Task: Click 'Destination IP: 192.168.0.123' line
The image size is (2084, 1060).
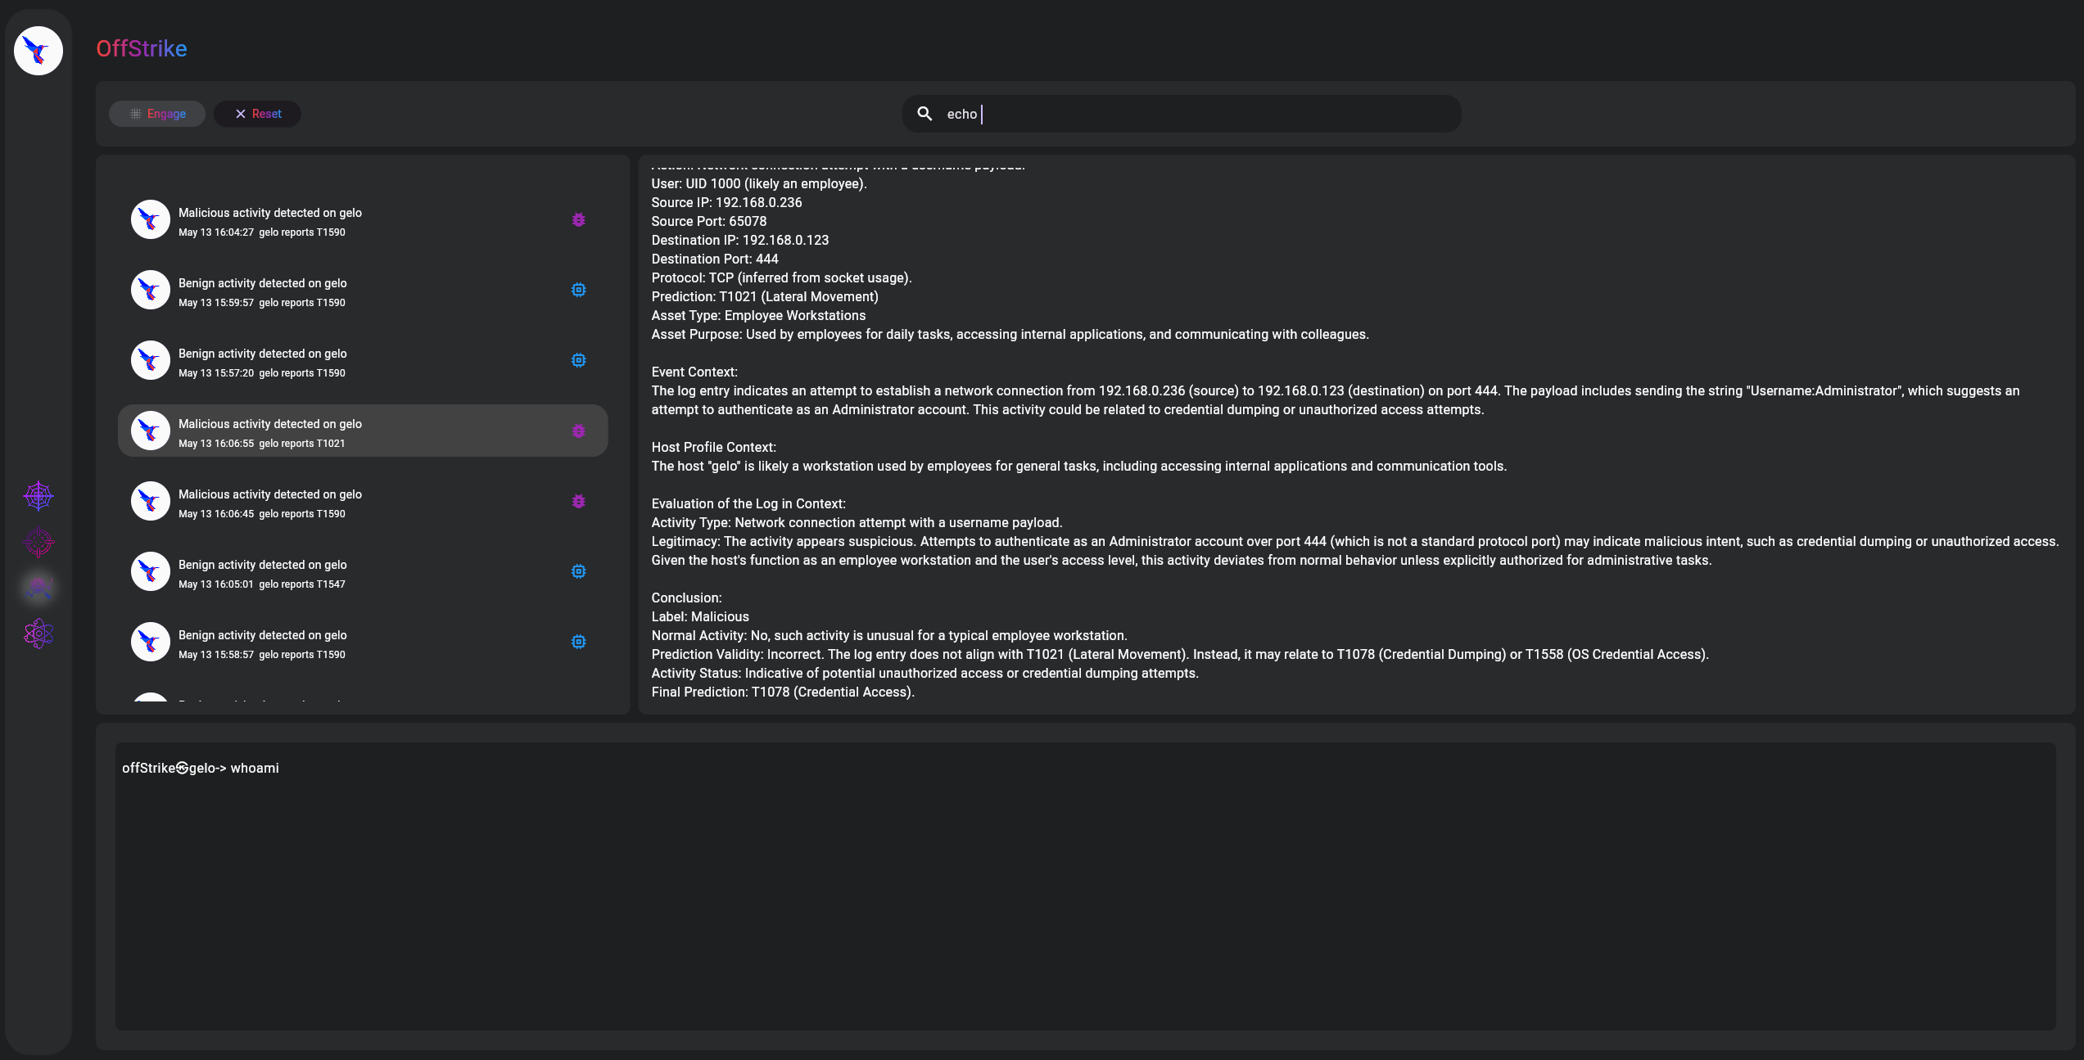Action: click(740, 240)
